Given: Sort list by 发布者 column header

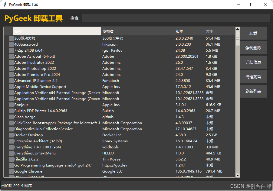Looking at the screenshot, I should point(138,31).
